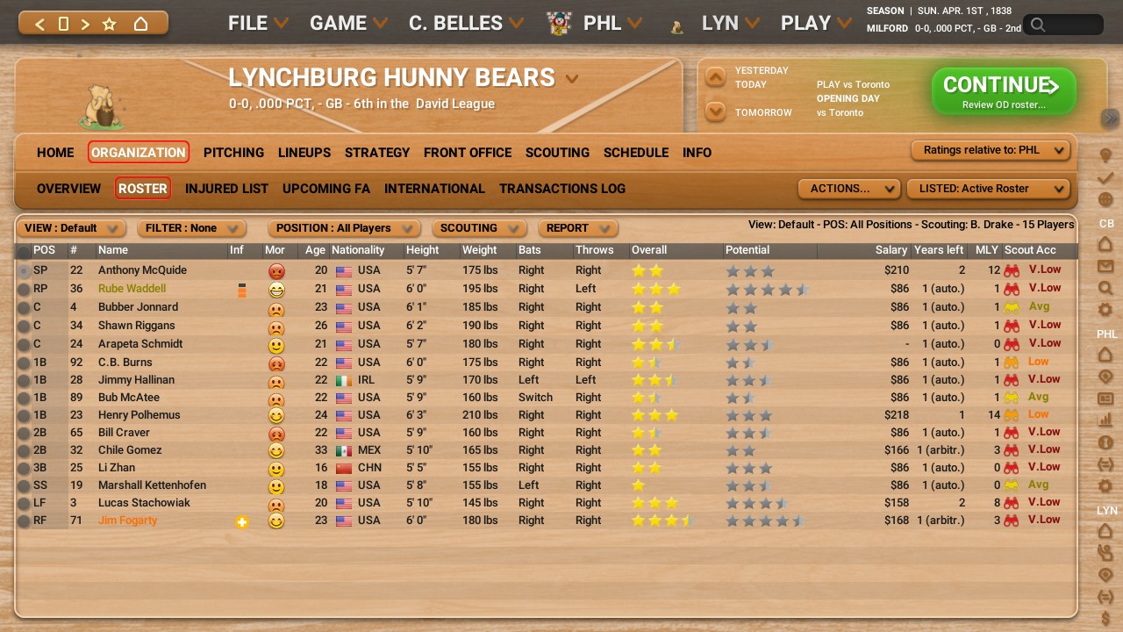Open the 'Ratings relative to: PHL' dropdown
This screenshot has width=1123, height=632.
tap(991, 151)
